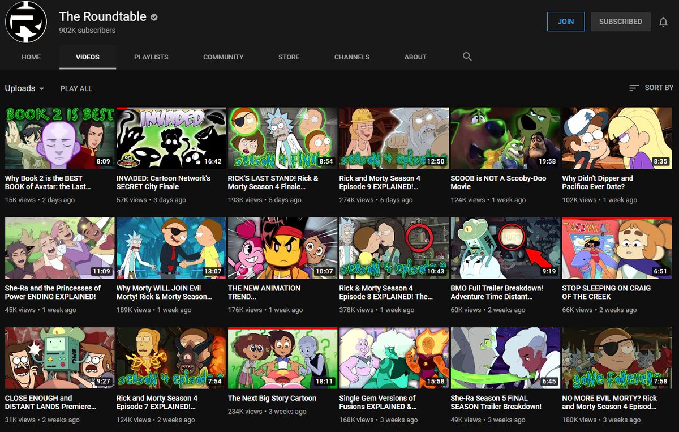This screenshot has width=679, height=432.
Task: Open the INVADED Cartoon Network thumbnail
Action: [171, 138]
